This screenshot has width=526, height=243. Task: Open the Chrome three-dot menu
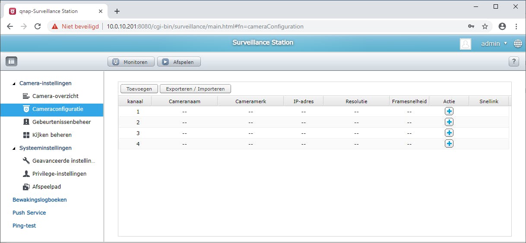pos(516,26)
